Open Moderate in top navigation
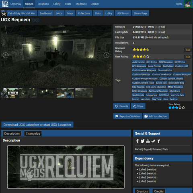The image size is (193, 193). [81, 4]
